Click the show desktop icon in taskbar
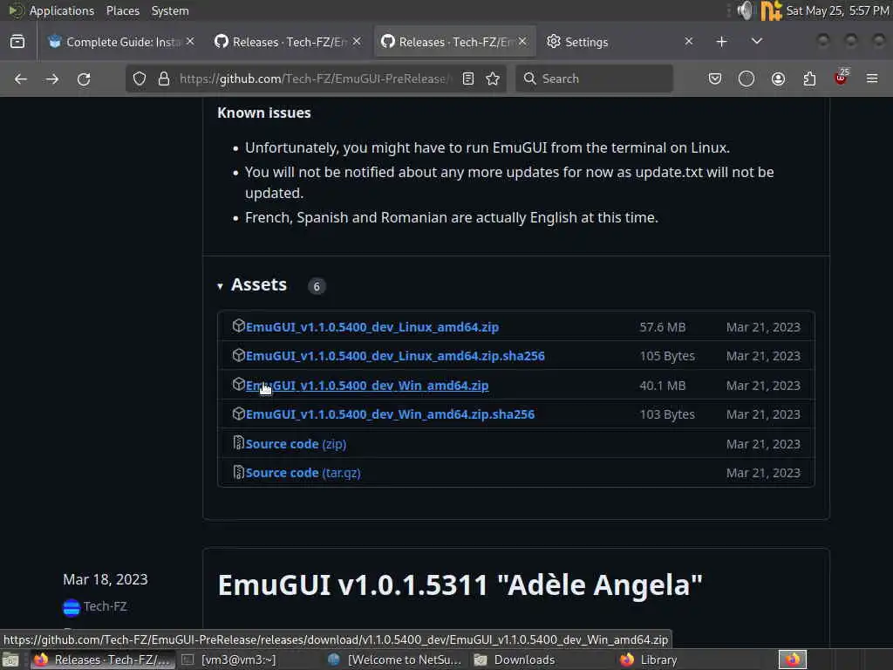893x670 pixels. click(x=10, y=660)
